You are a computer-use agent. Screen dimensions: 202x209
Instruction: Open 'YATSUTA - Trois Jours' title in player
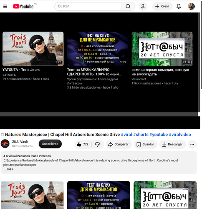pos(21,70)
